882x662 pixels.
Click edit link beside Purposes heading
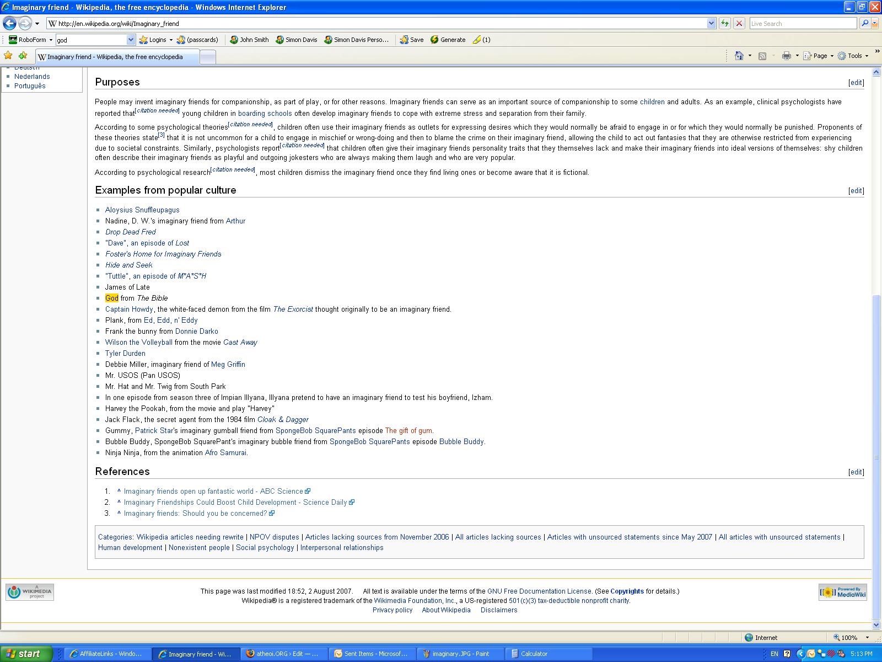856,83
